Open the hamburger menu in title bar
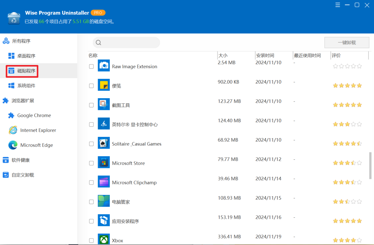This screenshot has width=374, height=245. coord(338,5)
